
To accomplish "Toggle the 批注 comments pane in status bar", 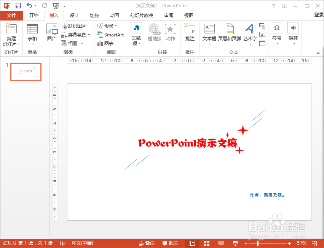I will 170,243.
